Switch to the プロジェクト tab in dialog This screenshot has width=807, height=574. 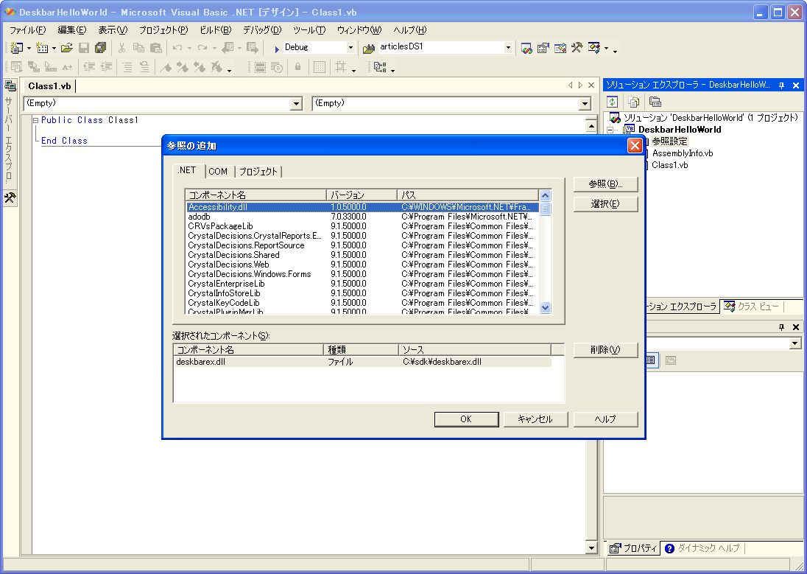click(x=258, y=172)
